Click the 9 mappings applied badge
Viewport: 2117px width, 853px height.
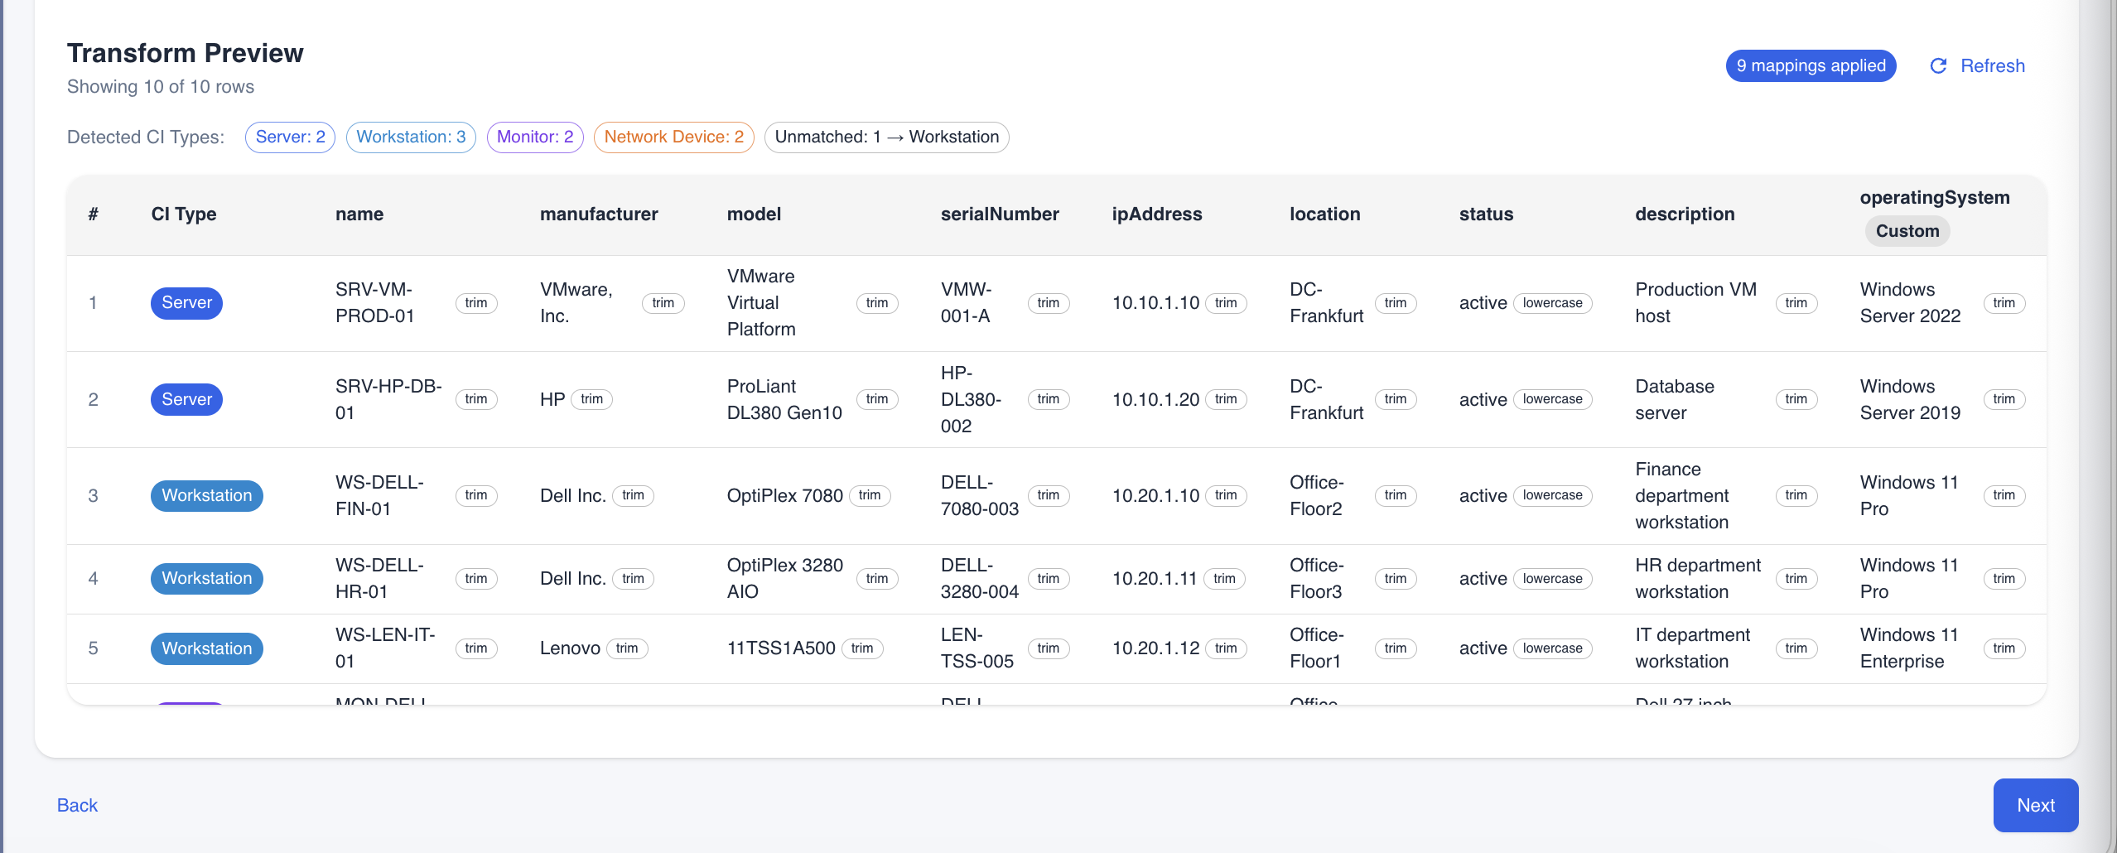tap(1811, 66)
